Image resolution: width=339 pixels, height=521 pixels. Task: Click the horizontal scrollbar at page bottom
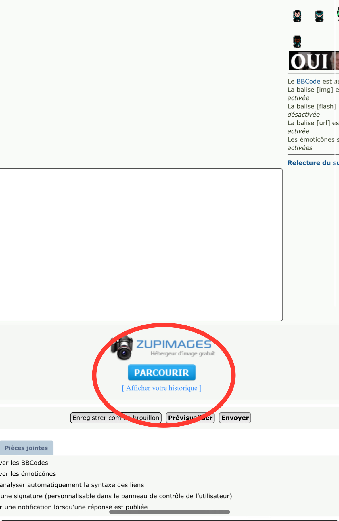(170, 512)
